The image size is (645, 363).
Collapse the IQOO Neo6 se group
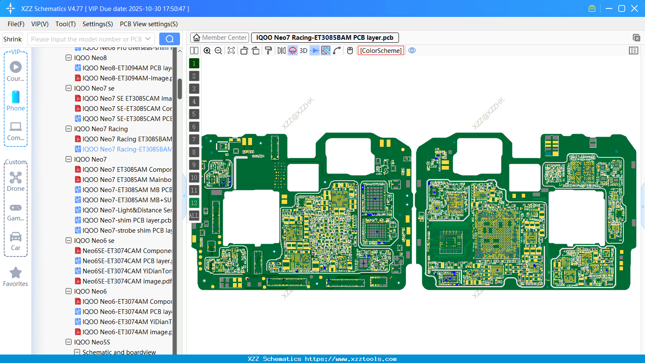point(68,240)
